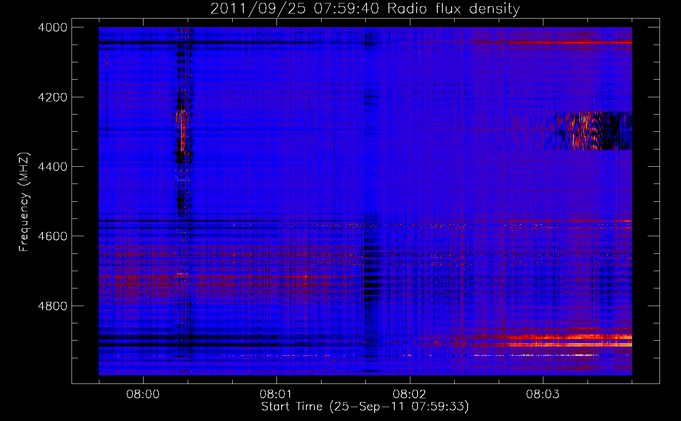Click the 'Frequency (MHZ)' axis title

pyautogui.click(x=24, y=202)
